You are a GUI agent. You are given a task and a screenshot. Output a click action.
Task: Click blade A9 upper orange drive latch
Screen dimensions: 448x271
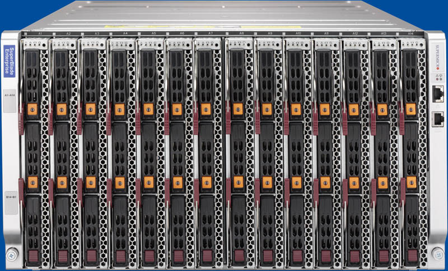(x=267, y=109)
